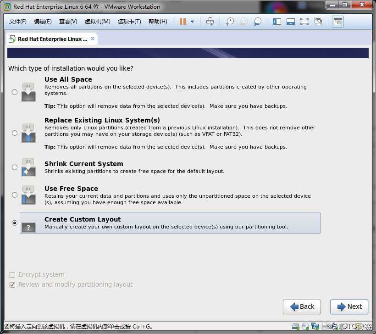
Task: Toggle Review and modify partitioning layout checkbox
Action: [x=12, y=285]
